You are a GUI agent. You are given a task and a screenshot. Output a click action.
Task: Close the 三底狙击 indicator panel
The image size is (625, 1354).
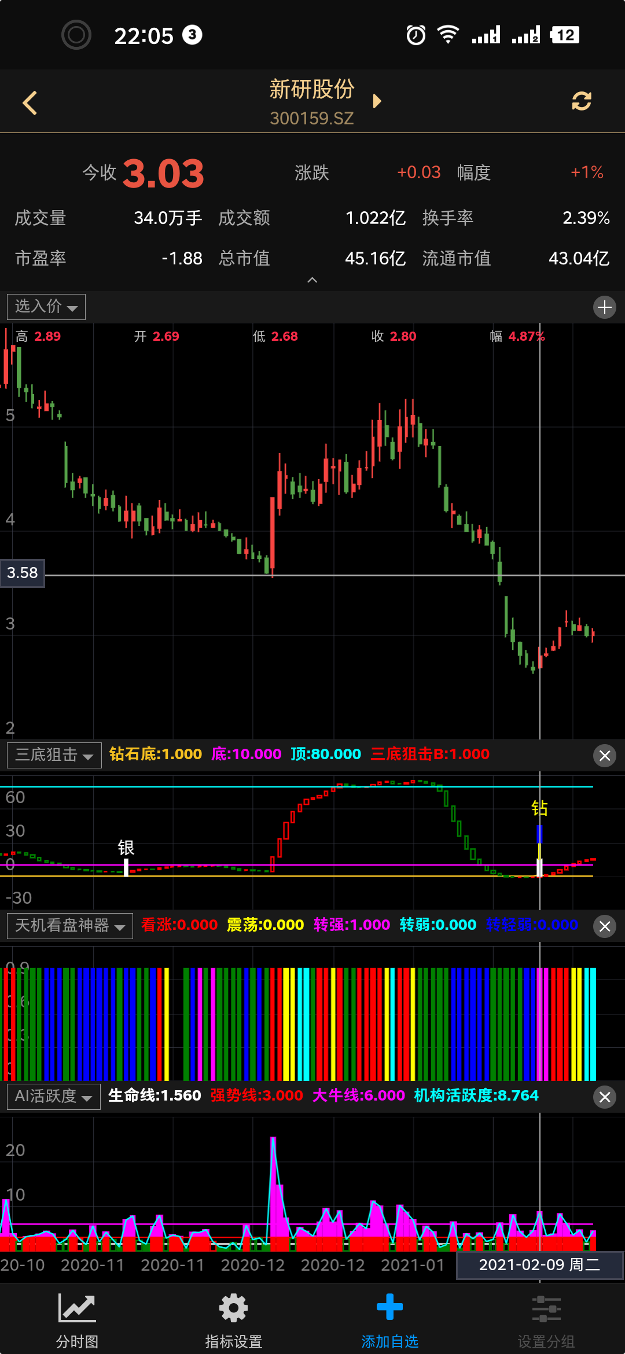605,756
